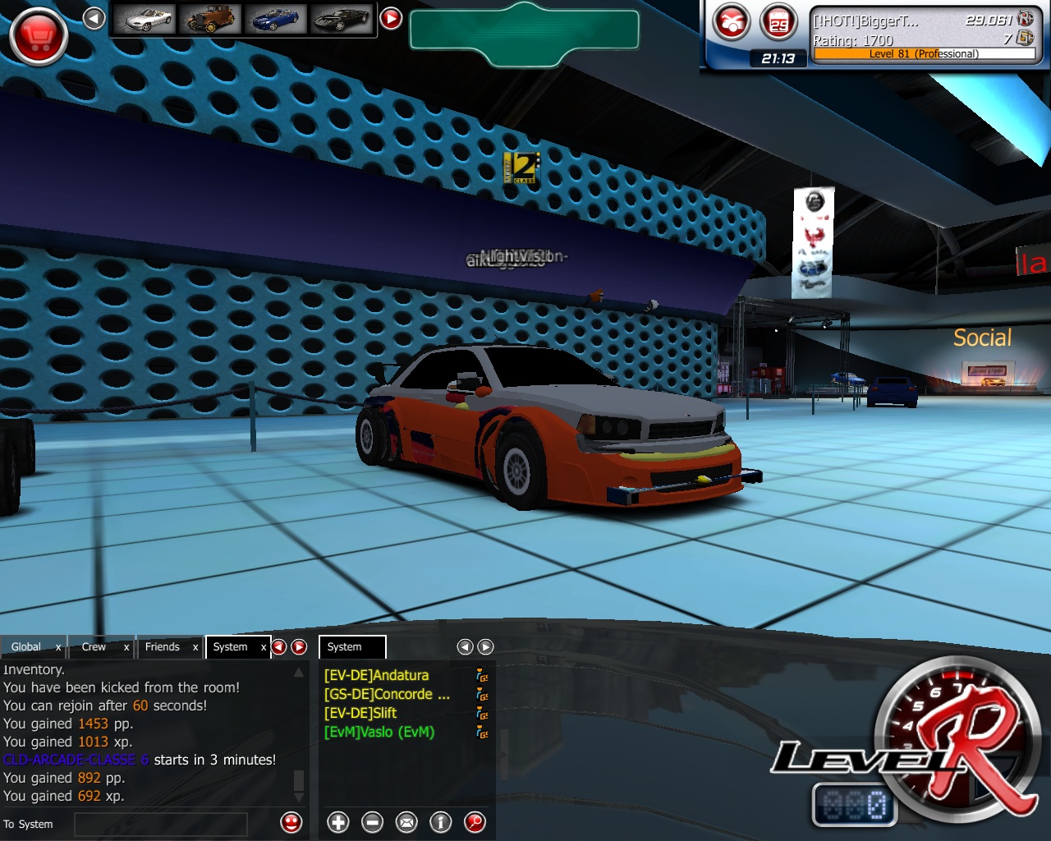Click the "You gained 692 xp." chat line
This screenshot has width=1051, height=841.
point(64,796)
